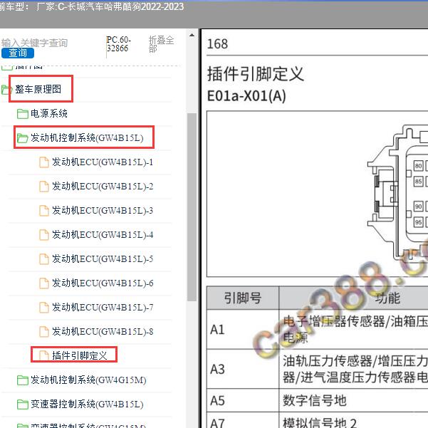Expand the 电源系统 folder icon
The image size is (428, 428).
(22, 114)
